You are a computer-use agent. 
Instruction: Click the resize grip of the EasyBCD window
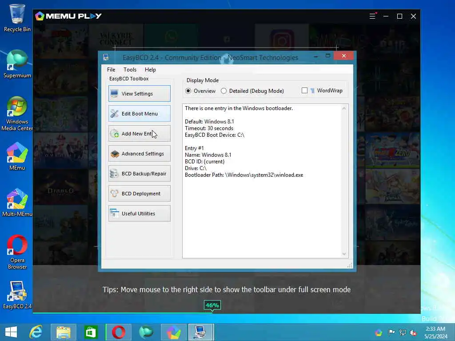click(x=350, y=266)
